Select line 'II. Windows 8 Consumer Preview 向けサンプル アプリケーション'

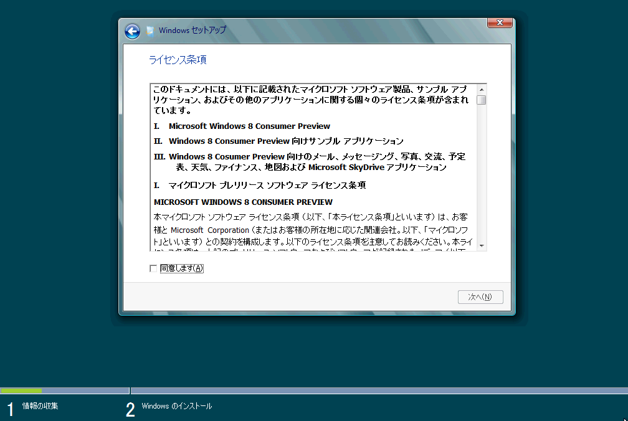click(x=278, y=141)
